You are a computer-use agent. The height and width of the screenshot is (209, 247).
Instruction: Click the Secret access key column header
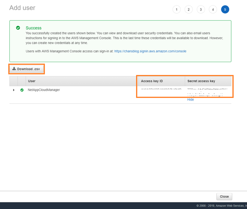(x=201, y=81)
